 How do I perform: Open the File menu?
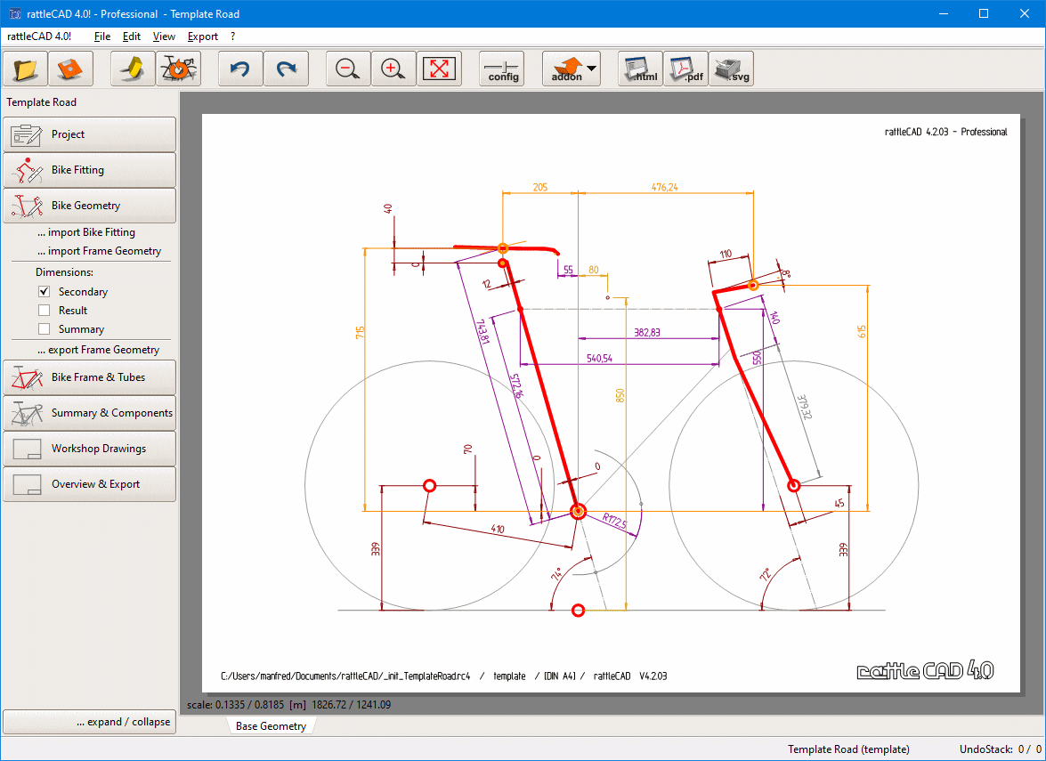pyautogui.click(x=102, y=36)
